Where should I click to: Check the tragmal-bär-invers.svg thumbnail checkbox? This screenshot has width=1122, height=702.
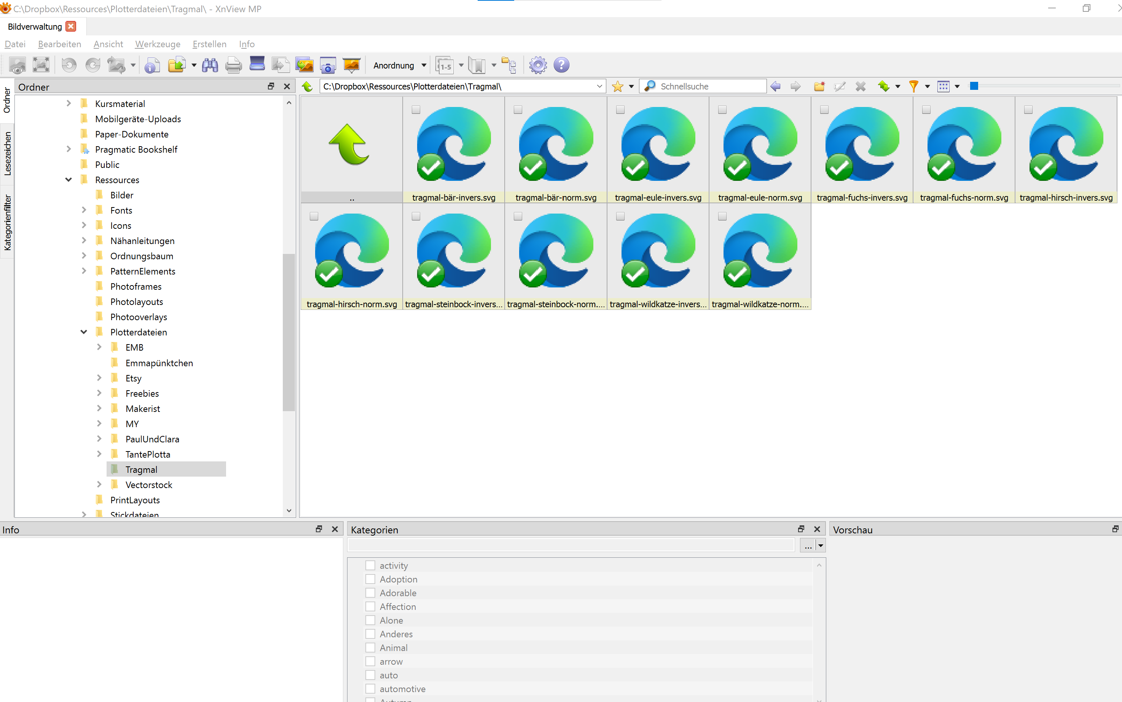point(416,110)
